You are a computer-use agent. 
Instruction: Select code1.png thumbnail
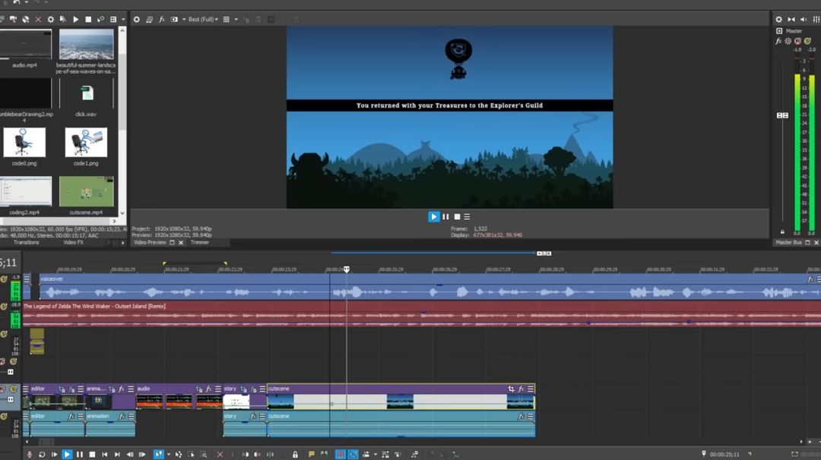click(86, 142)
